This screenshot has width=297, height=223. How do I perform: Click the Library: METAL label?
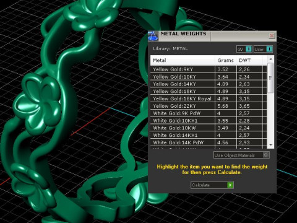coord(170,49)
